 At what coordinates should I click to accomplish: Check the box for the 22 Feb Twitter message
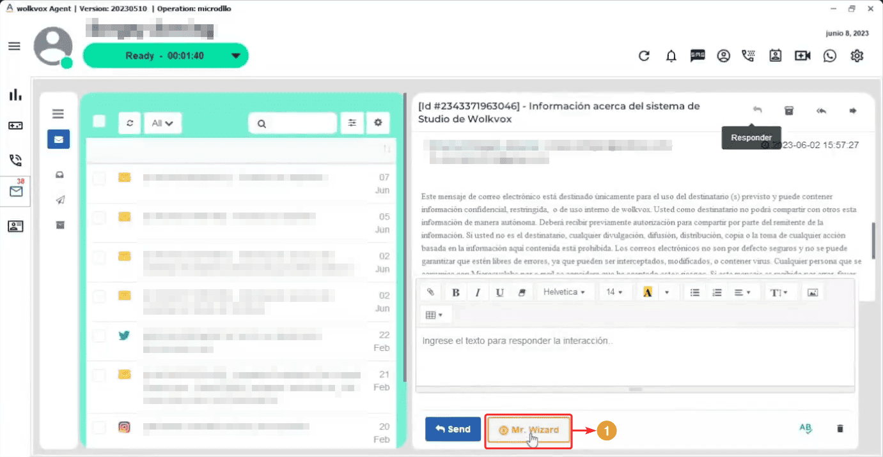coord(99,336)
